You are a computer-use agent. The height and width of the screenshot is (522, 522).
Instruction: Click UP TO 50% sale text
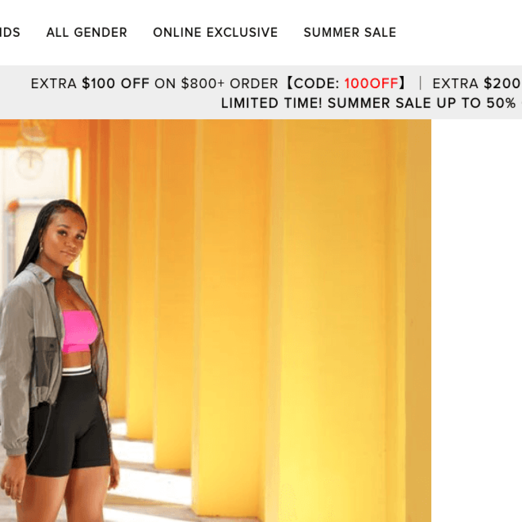tap(476, 103)
